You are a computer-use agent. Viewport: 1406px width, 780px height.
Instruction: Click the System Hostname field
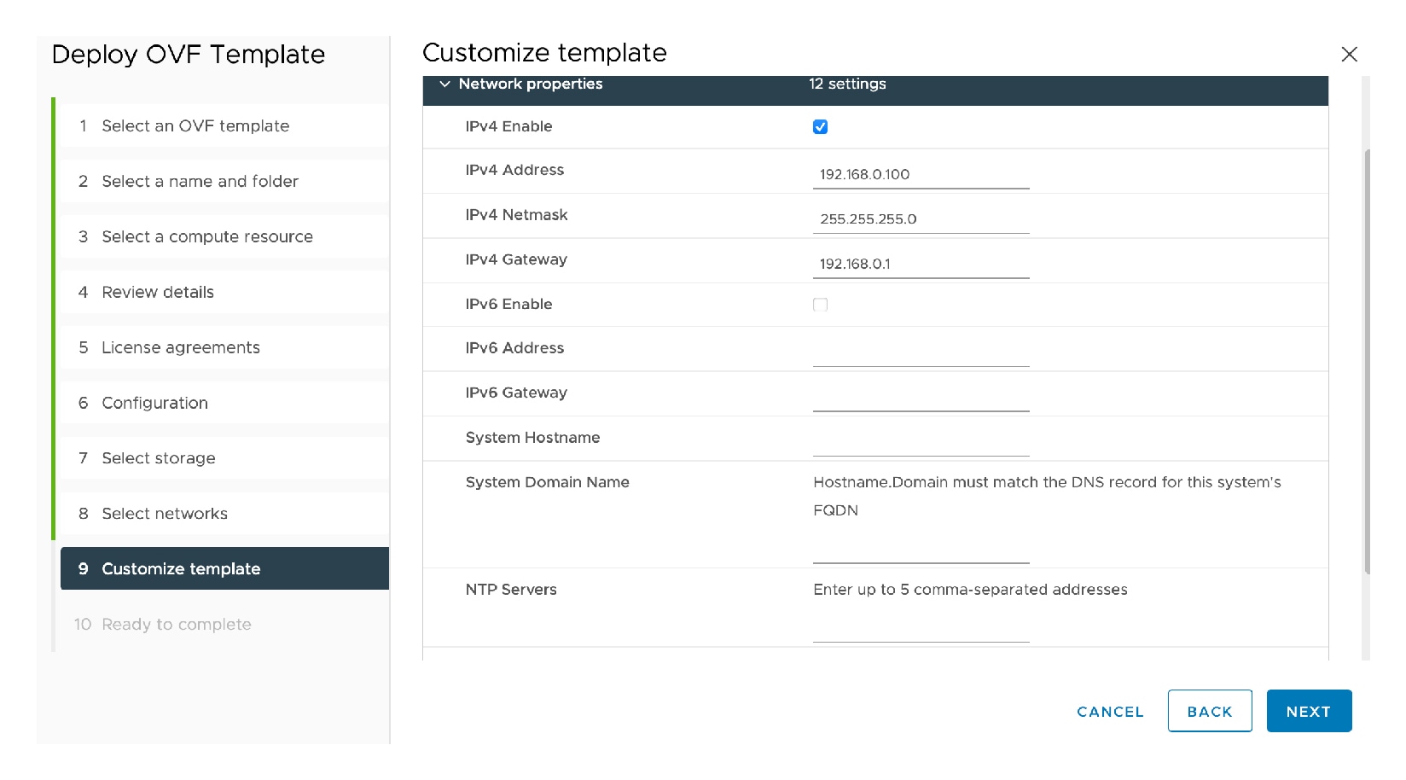tap(921, 444)
